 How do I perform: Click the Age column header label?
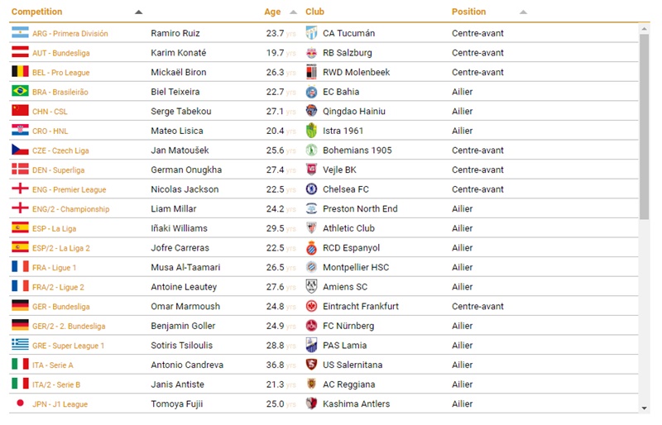272,12
